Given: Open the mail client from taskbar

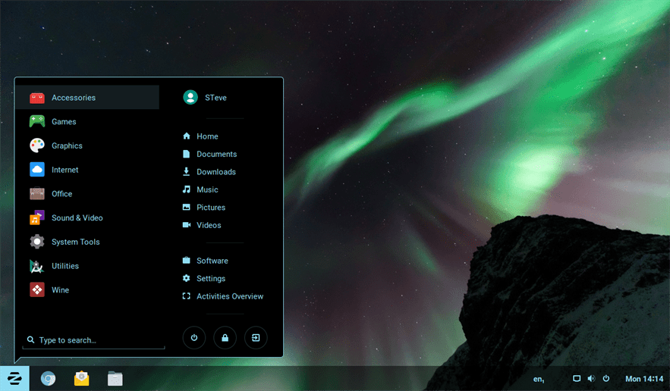Looking at the screenshot, I should pos(81,378).
